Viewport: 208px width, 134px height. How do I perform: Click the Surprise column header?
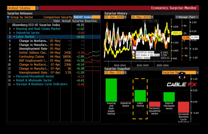click(x=78, y=21)
